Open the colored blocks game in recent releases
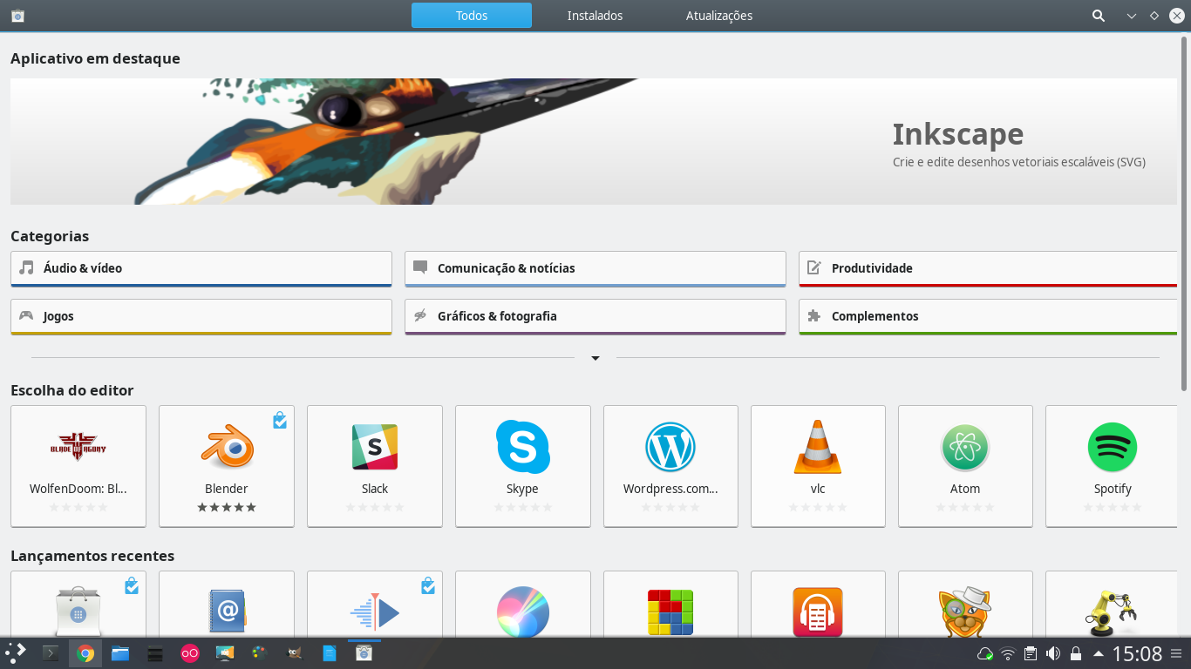 tap(670, 604)
